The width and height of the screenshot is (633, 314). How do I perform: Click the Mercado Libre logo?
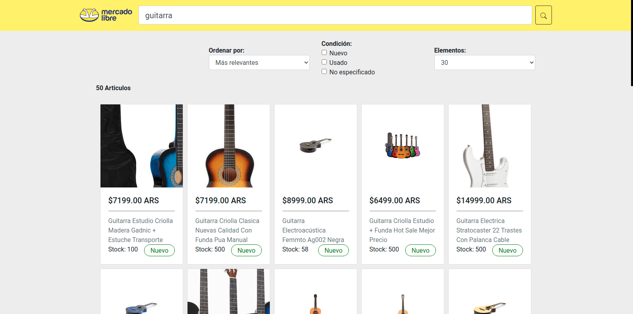[106, 15]
